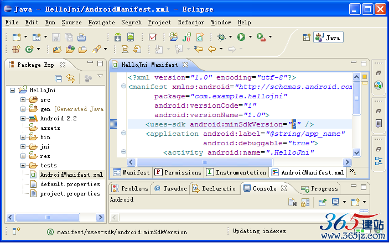Open the File menu
Viewport: 389px width, 243px height.
tap(12, 22)
